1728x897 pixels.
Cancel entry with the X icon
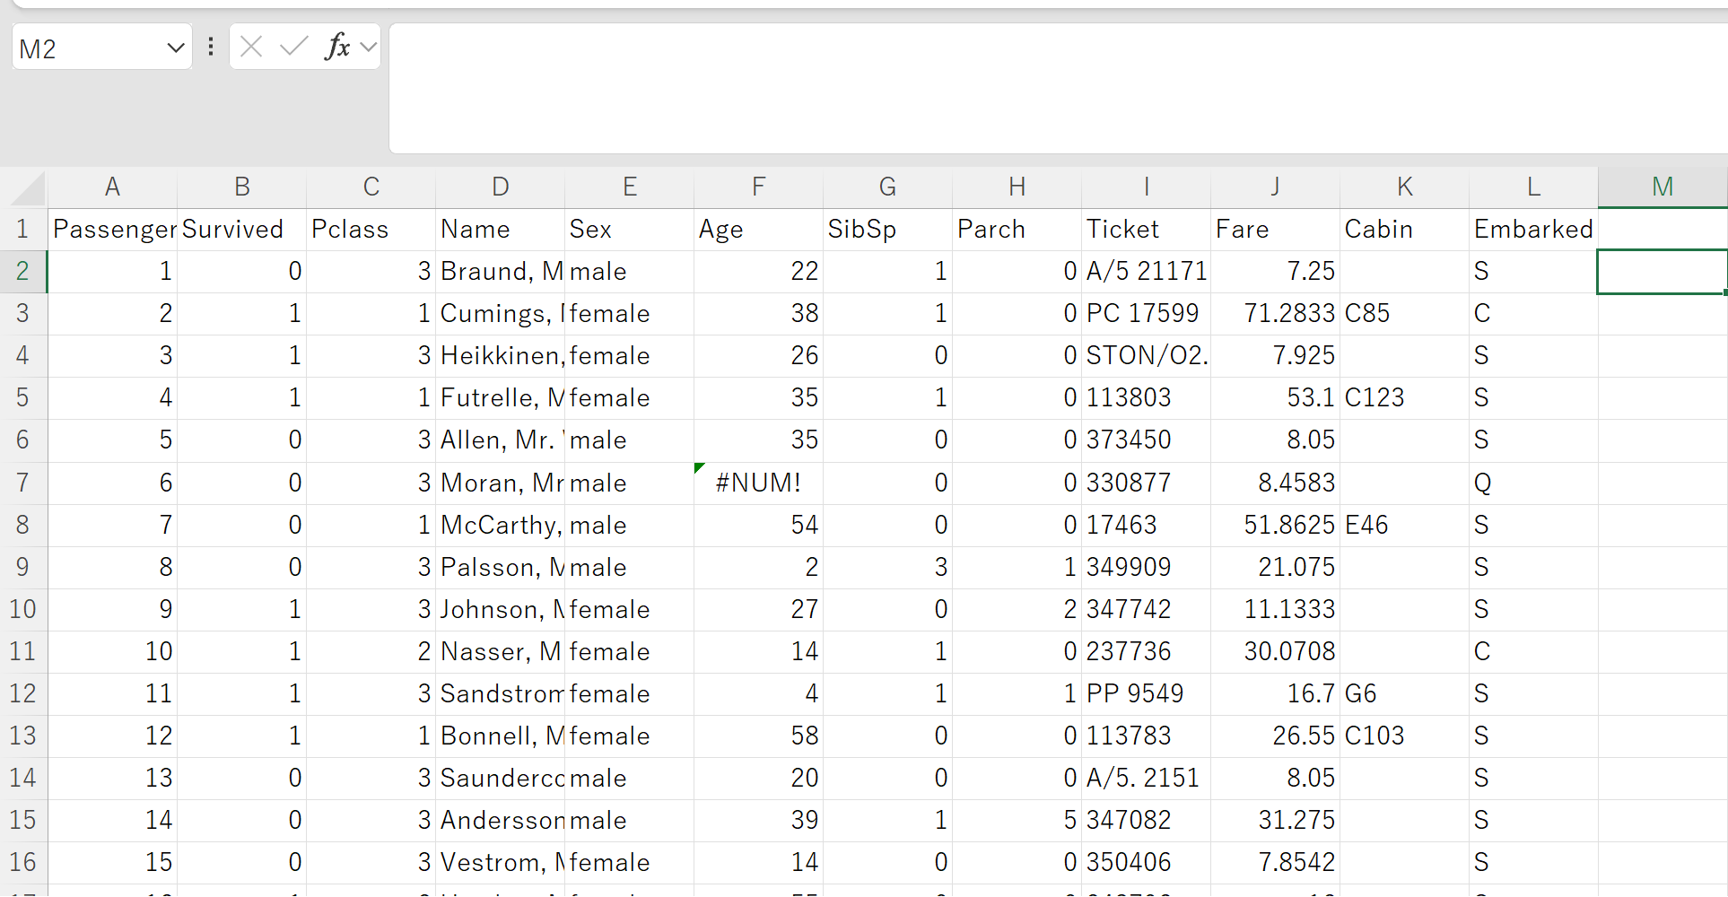(251, 47)
